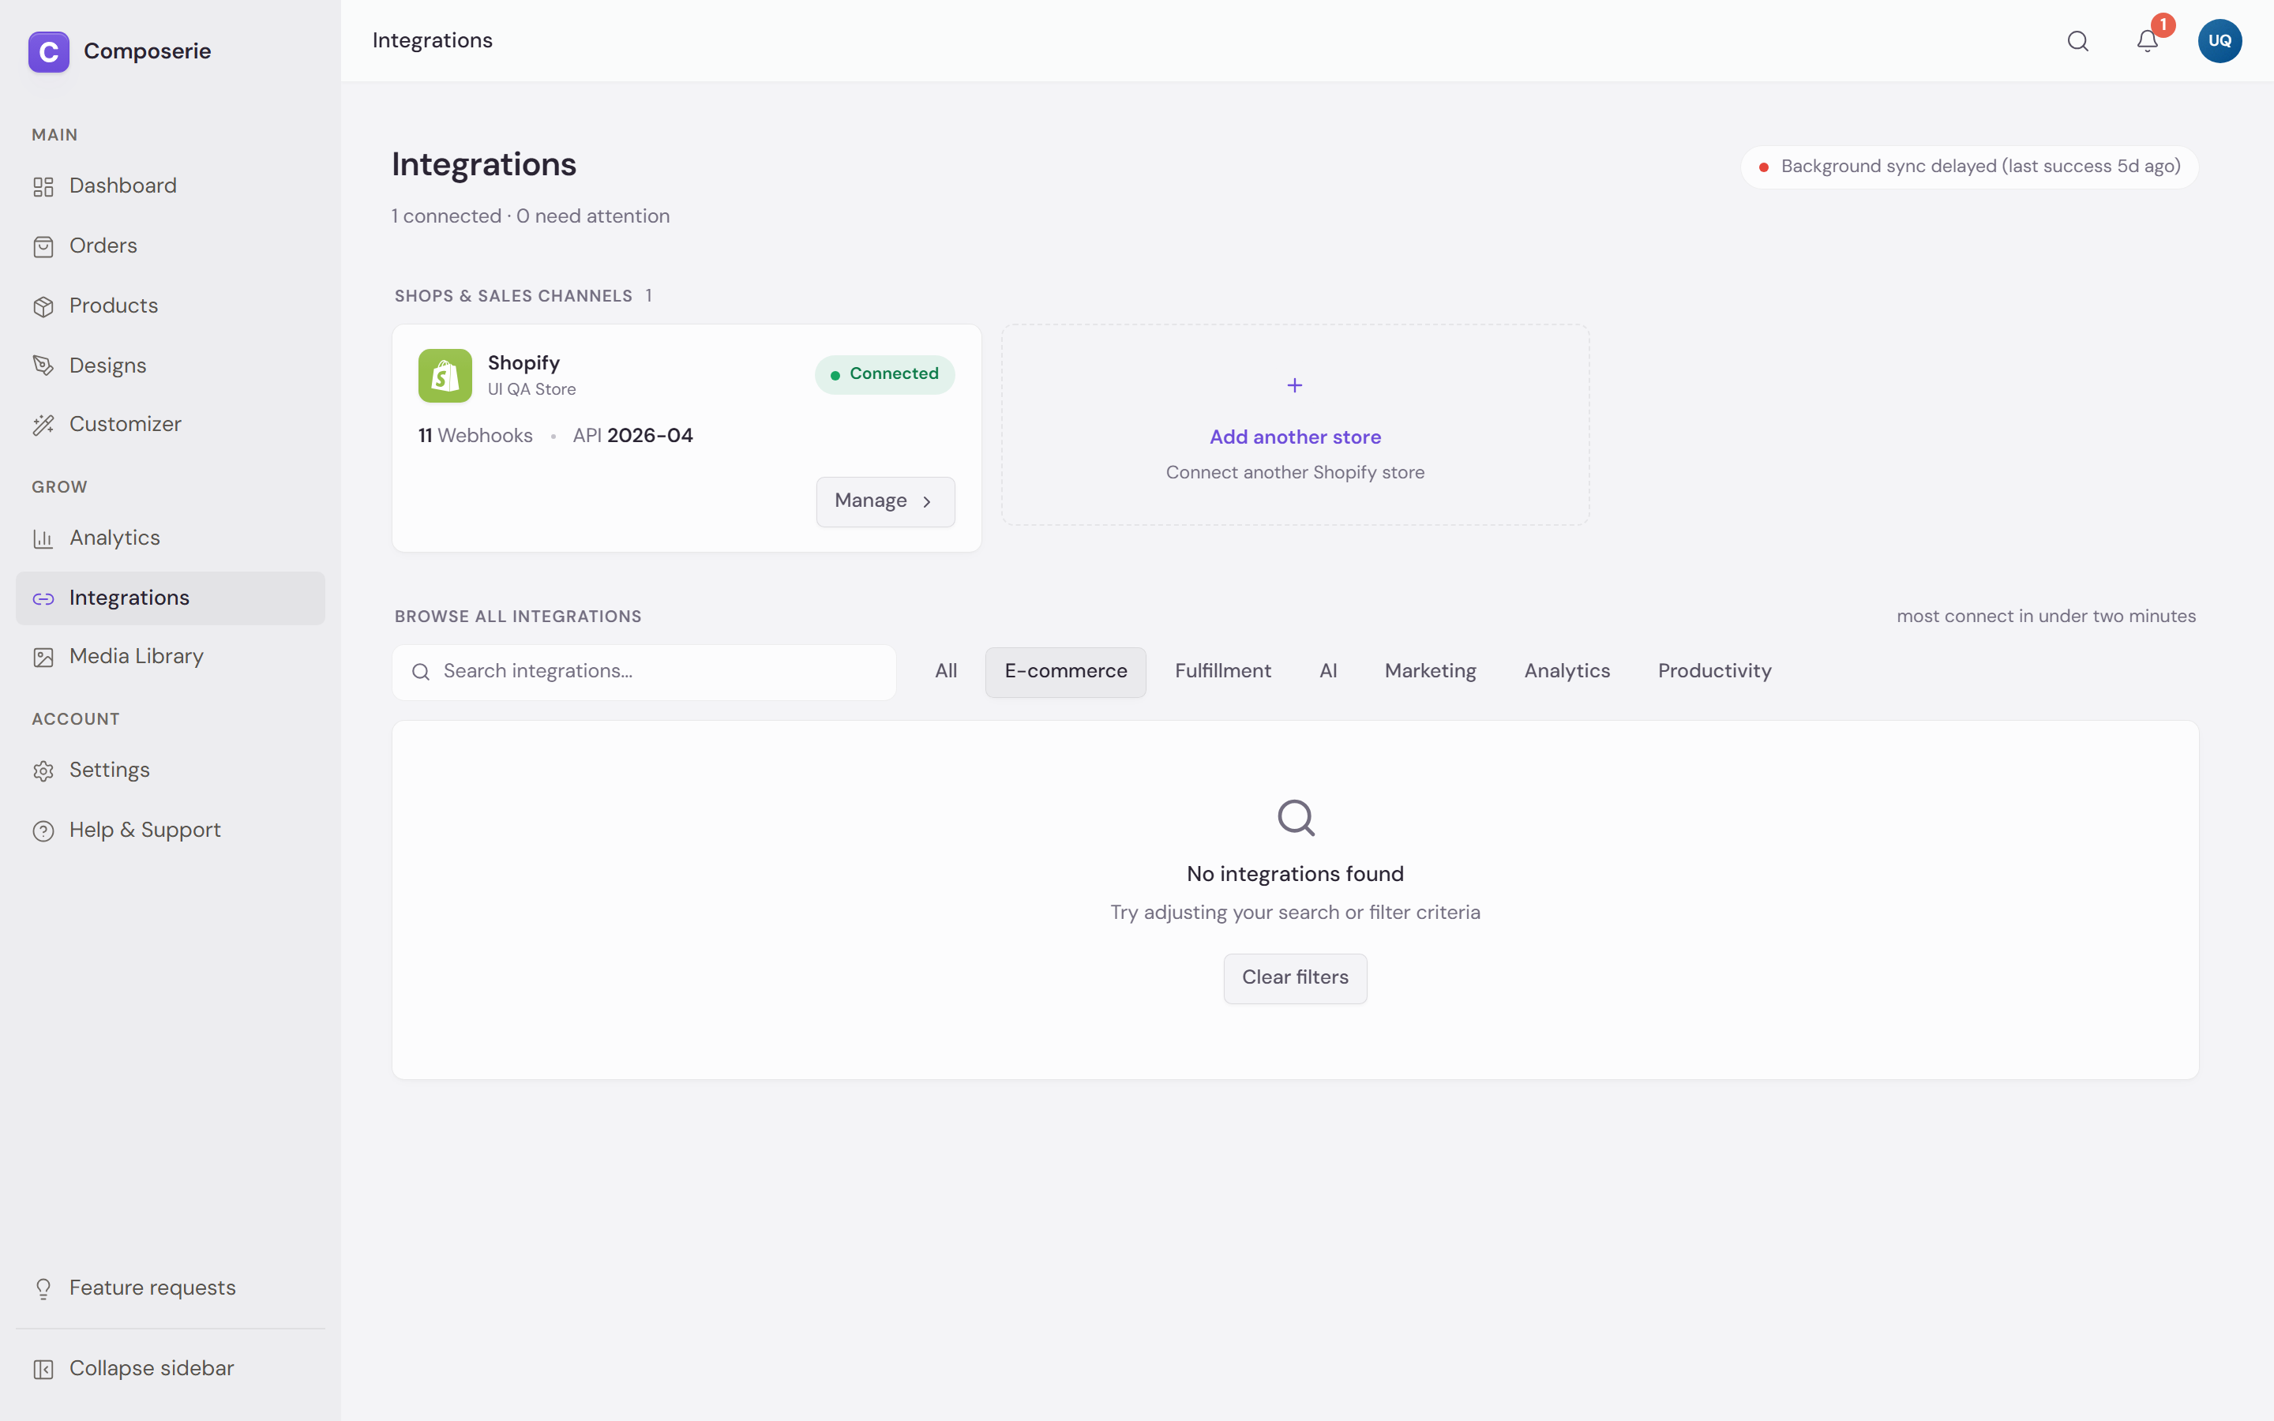Viewport: 2274px width, 1421px height.
Task: Click the 'Connect another Shopify store' text
Action: pyautogui.click(x=1295, y=473)
